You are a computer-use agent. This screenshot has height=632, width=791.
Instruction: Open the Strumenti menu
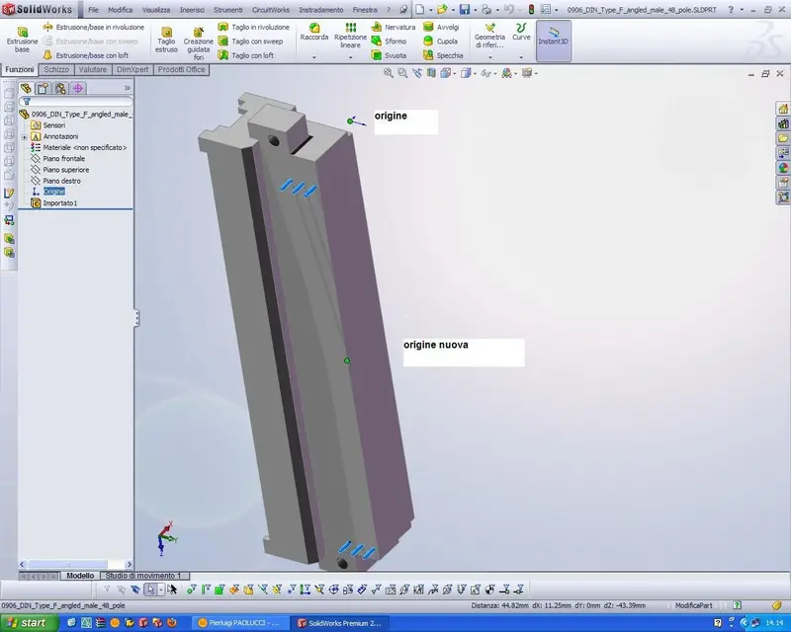pyautogui.click(x=228, y=10)
